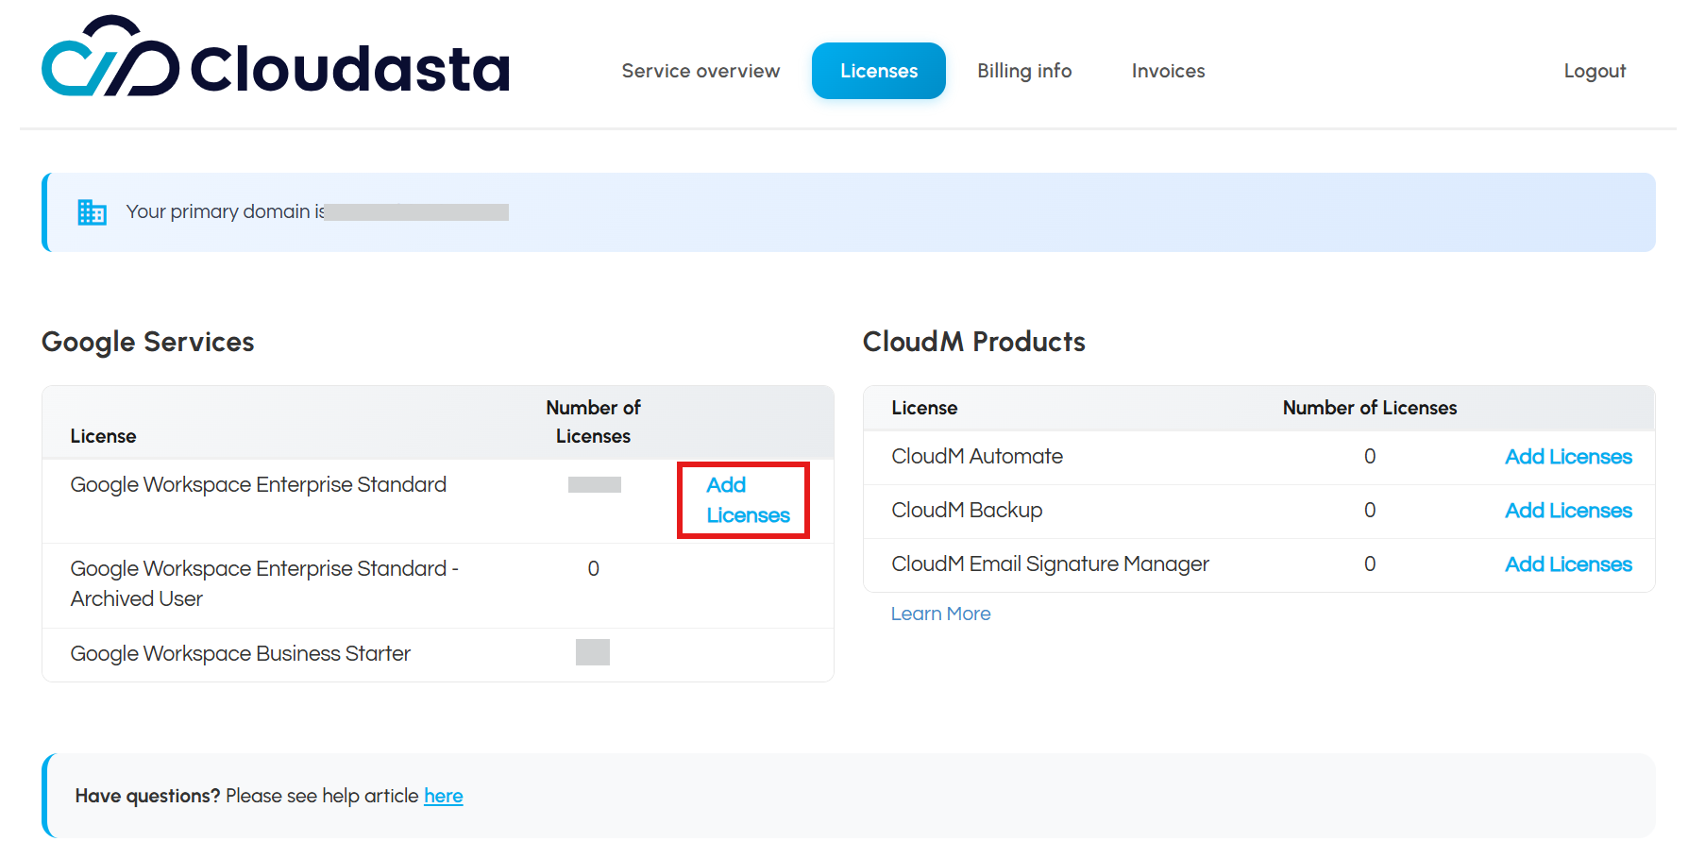Click the Cloudasta cloud logo
This screenshot has width=1705, height=858.
coord(110,58)
